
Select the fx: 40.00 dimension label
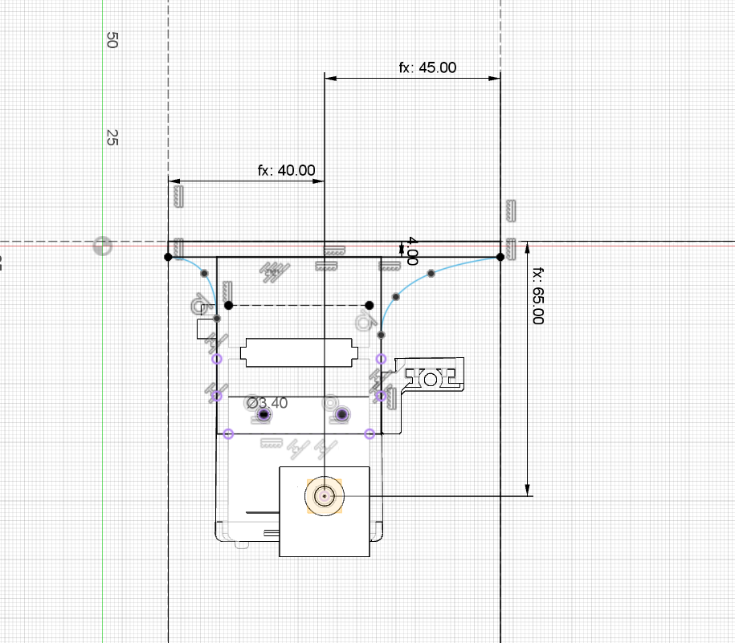click(286, 170)
